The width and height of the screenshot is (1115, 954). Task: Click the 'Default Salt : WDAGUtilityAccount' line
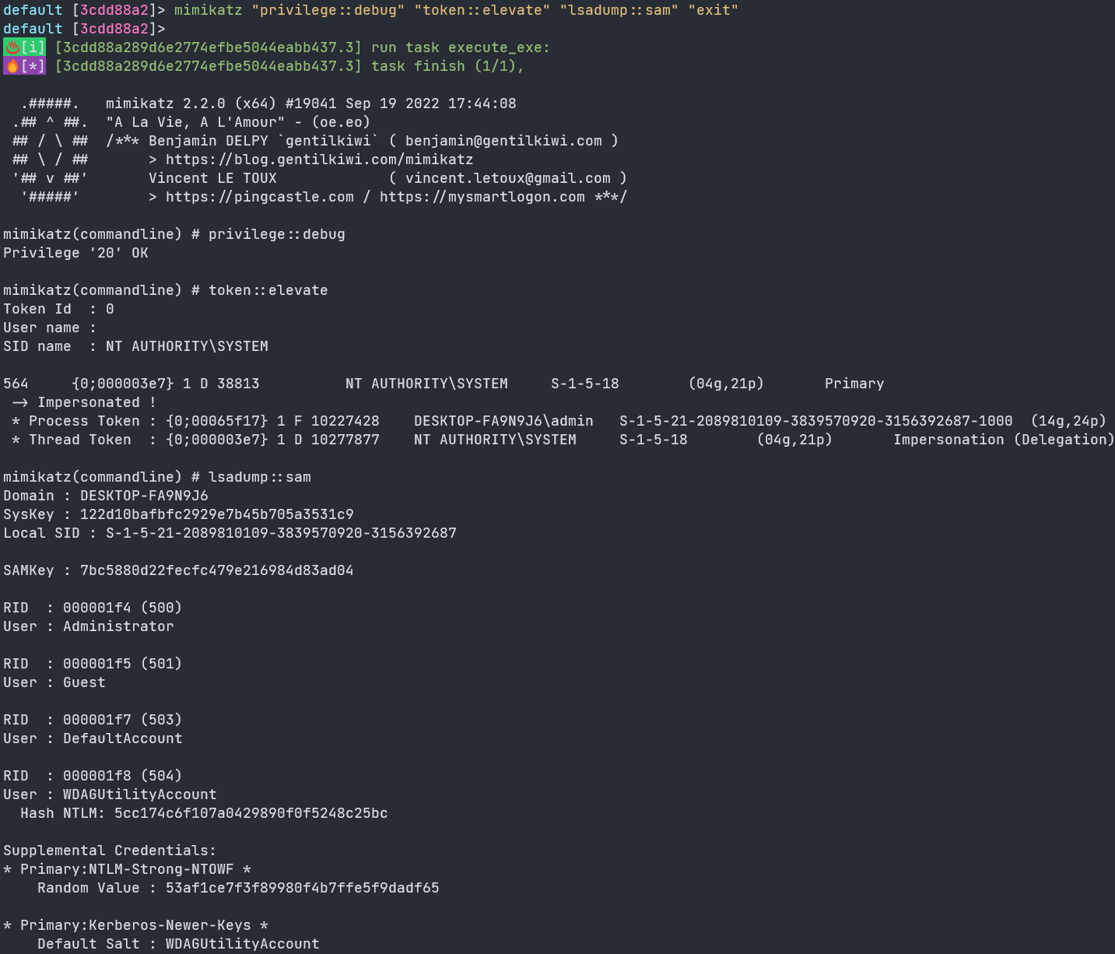(x=178, y=944)
